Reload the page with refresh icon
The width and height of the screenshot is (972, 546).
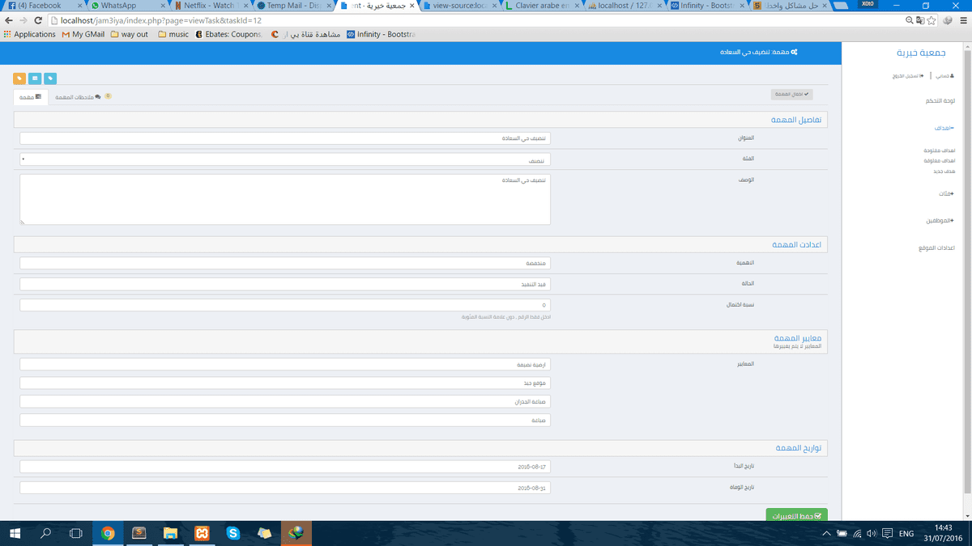pyautogui.click(x=39, y=20)
